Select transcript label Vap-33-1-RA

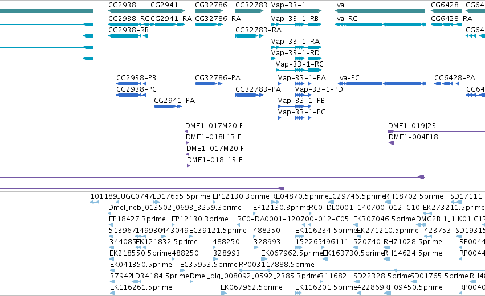click(x=295, y=42)
